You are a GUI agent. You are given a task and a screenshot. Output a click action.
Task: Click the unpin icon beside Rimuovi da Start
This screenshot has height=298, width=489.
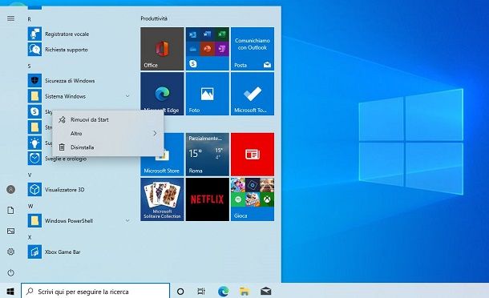tap(62, 119)
